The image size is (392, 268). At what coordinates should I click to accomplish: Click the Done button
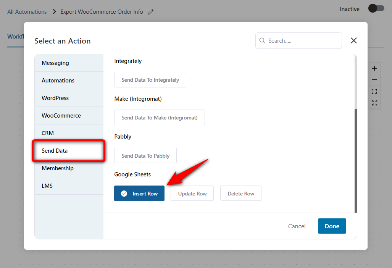click(332, 226)
